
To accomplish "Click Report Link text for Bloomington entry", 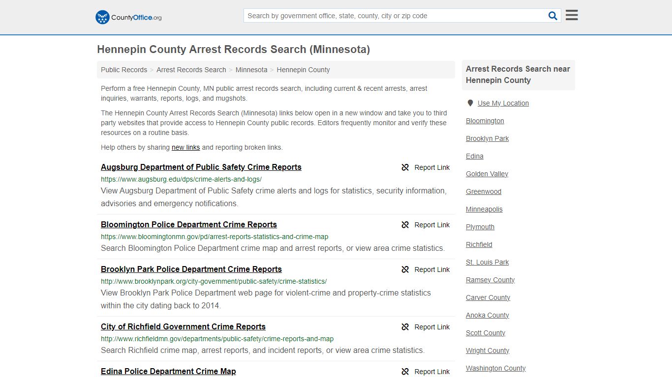I will click(432, 225).
